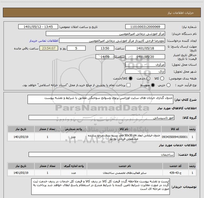
Task: Select the خدمت radio button
Action: pyautogui.click(x=148, y=78)
